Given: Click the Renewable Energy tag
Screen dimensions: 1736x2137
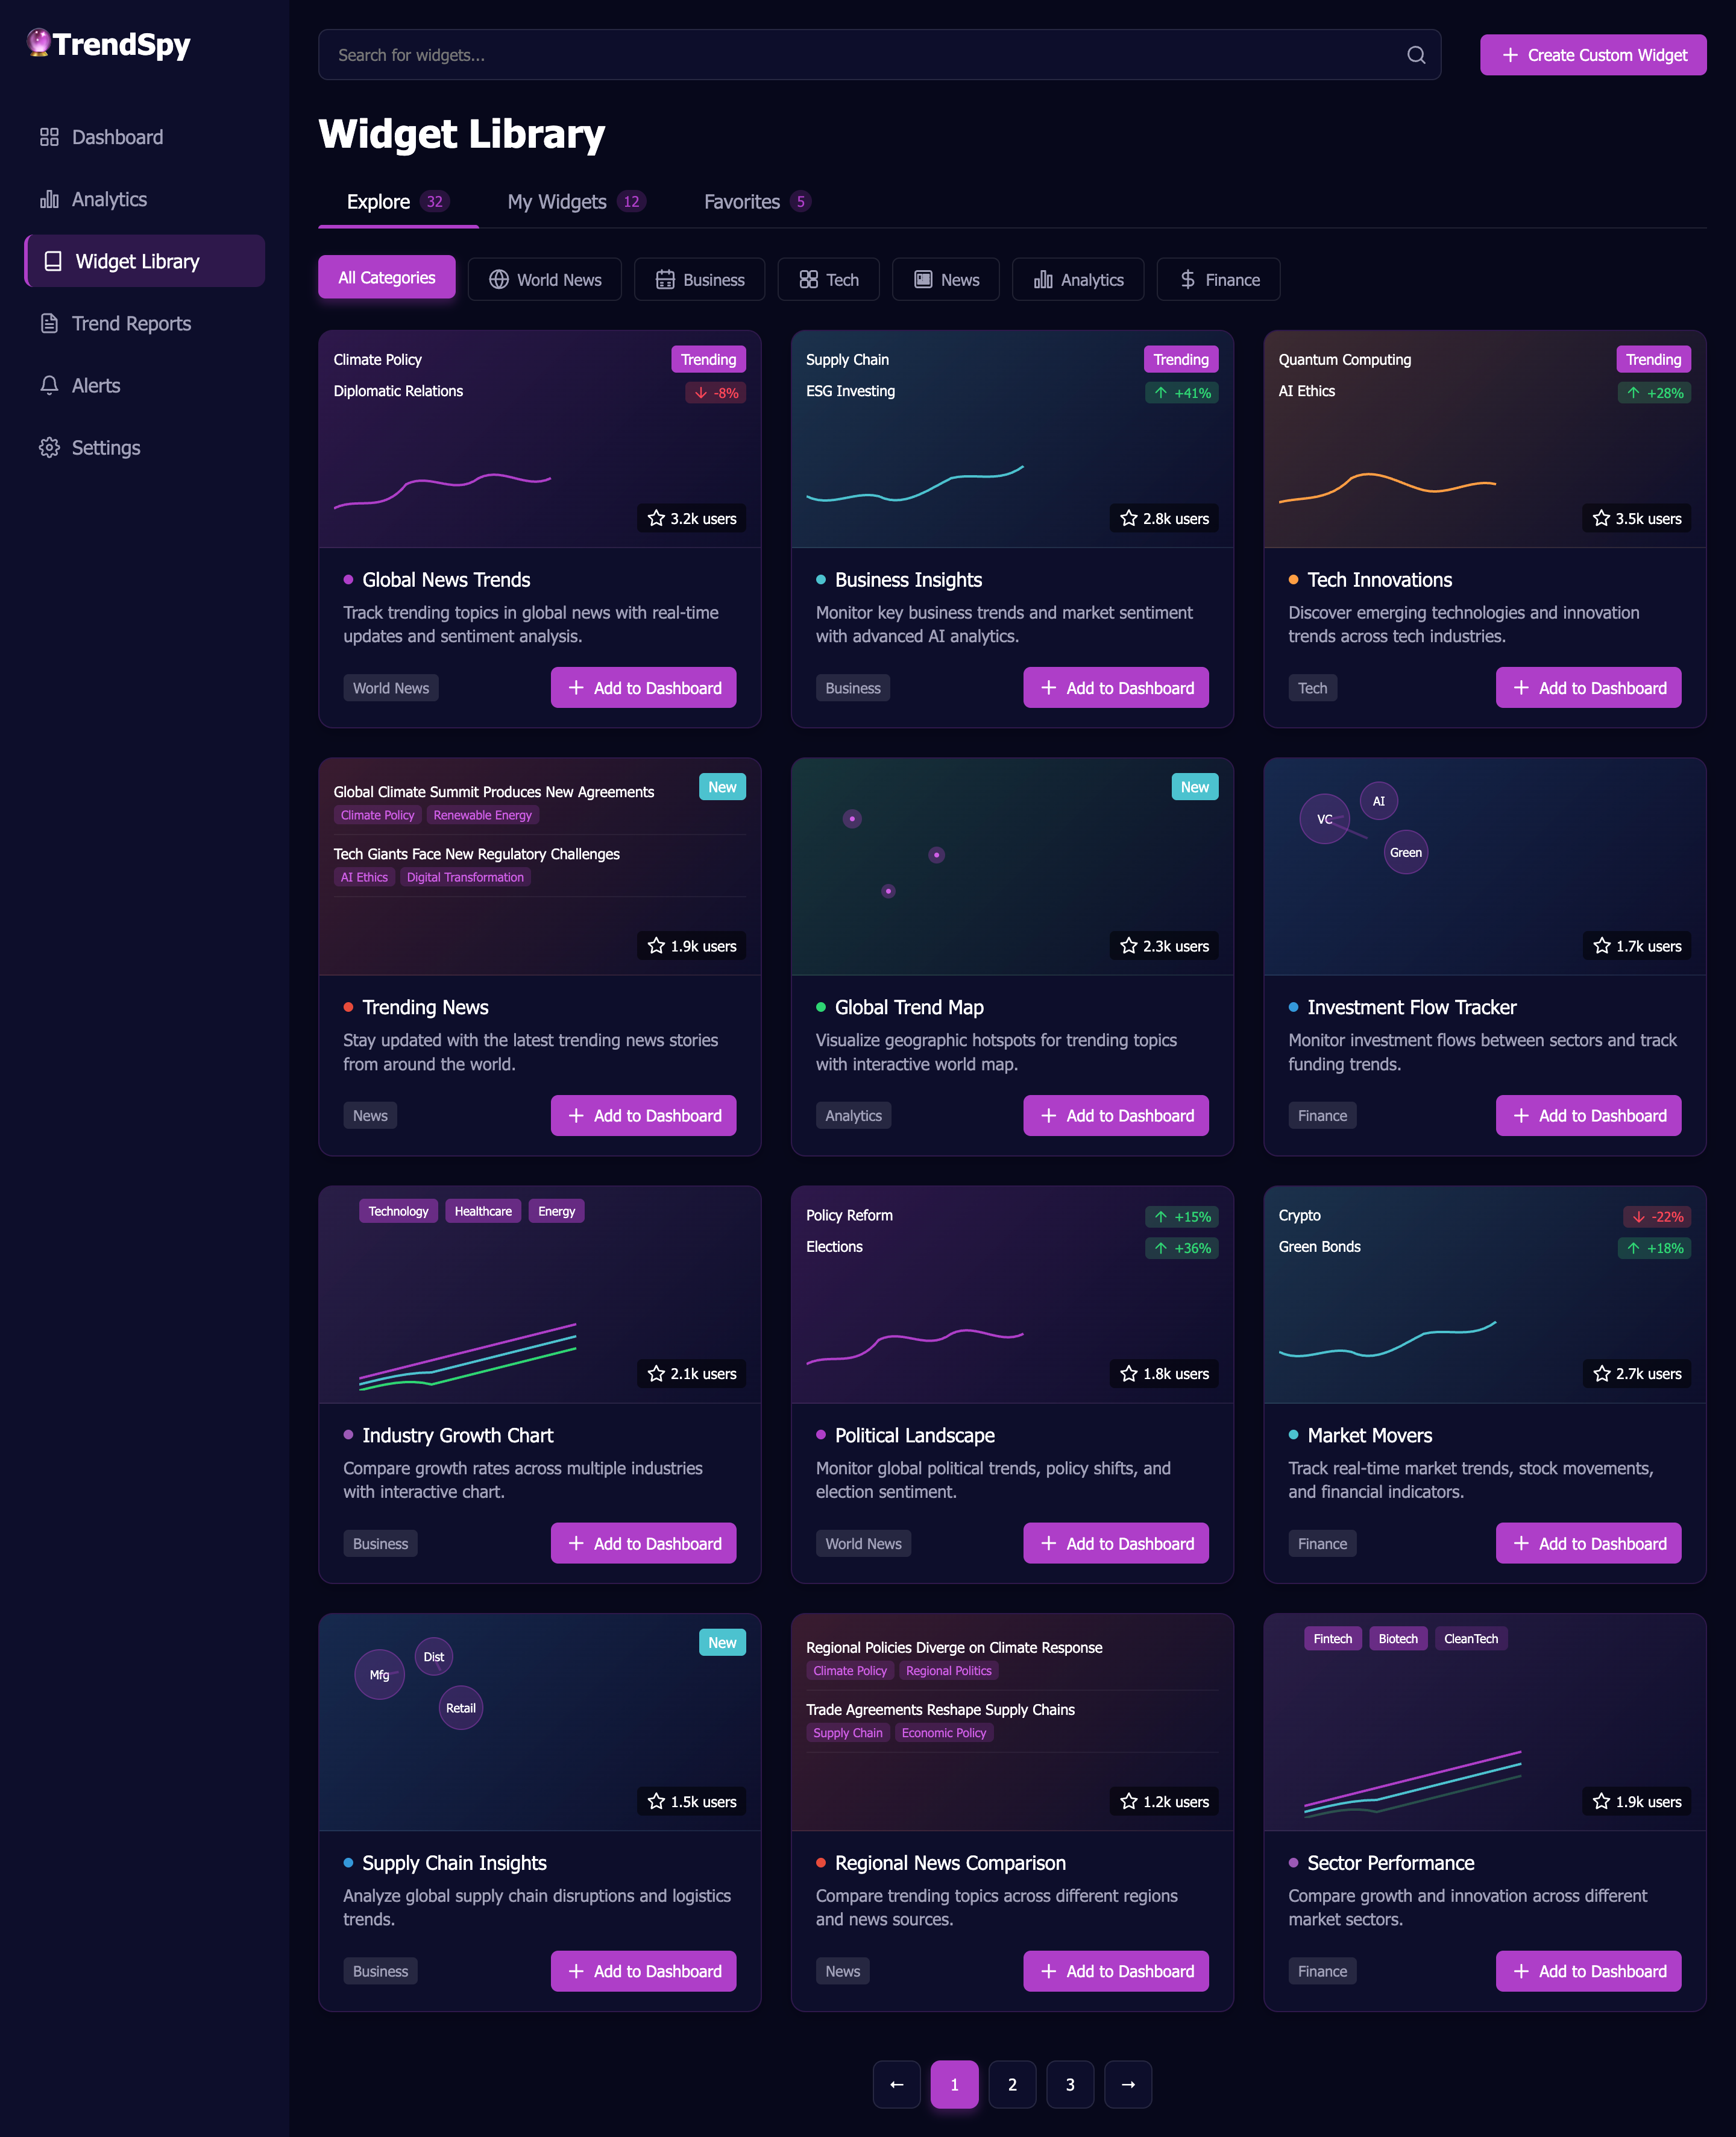Looking at the screenshot, I should click(x=483, y=815).
